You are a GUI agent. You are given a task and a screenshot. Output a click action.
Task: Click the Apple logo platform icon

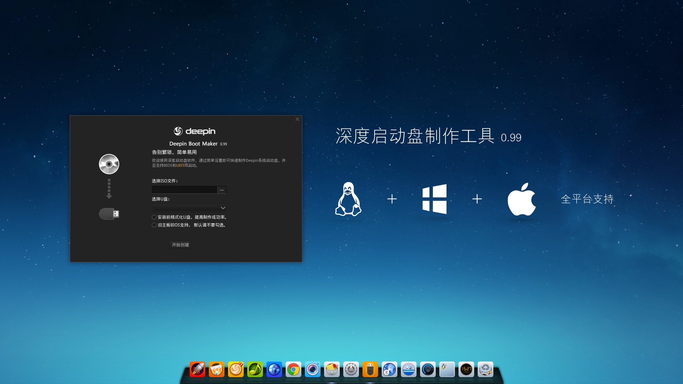(521, 199)
